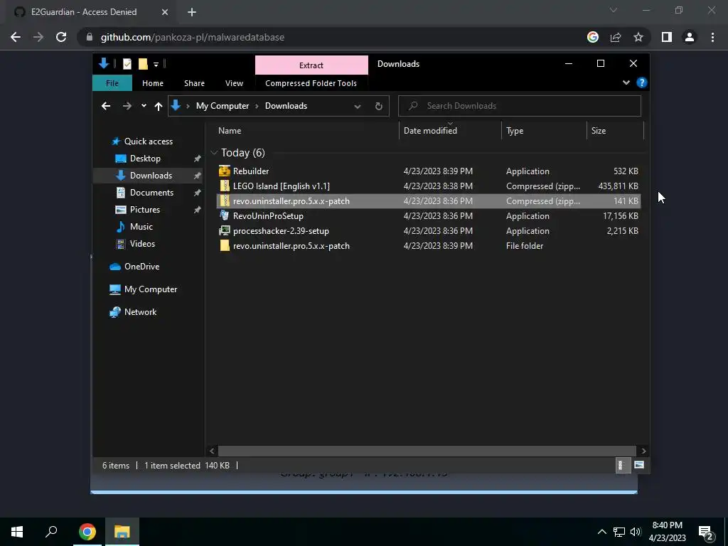Click the selected revo.uninstaller patch zip icon
This screenshot has height=546, width=728.
225,200
